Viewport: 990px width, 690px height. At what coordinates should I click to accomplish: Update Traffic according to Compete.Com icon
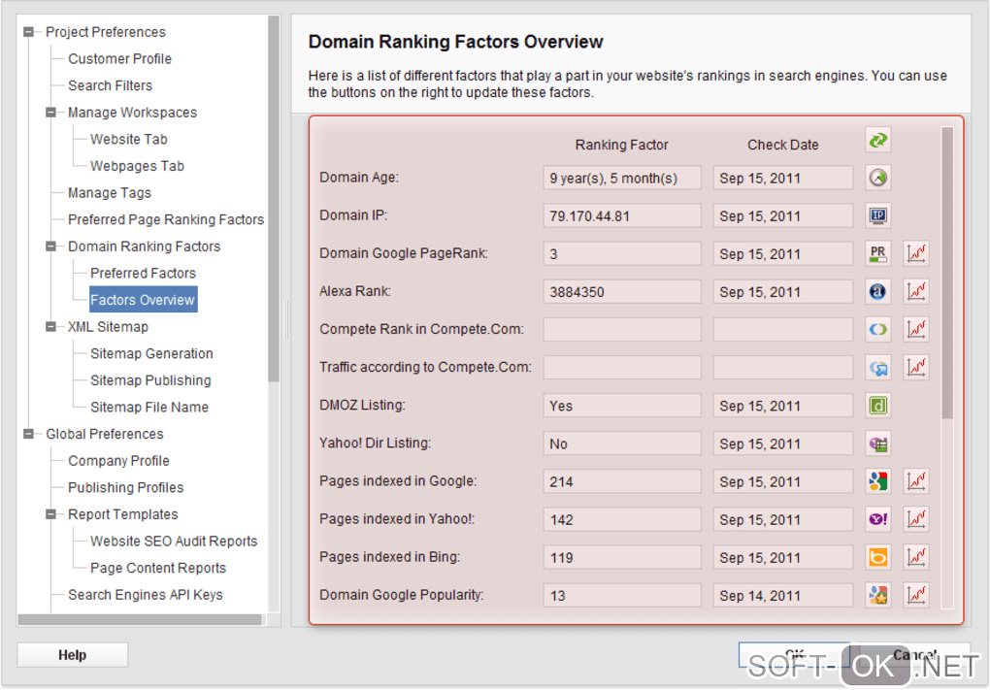pos(877,368)
